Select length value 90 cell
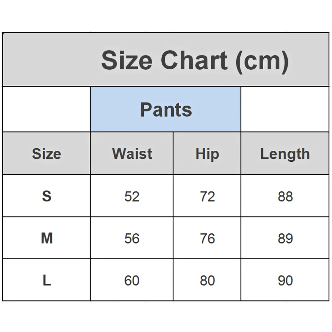This screenshot has height=332, width=332. click(285, 280)
